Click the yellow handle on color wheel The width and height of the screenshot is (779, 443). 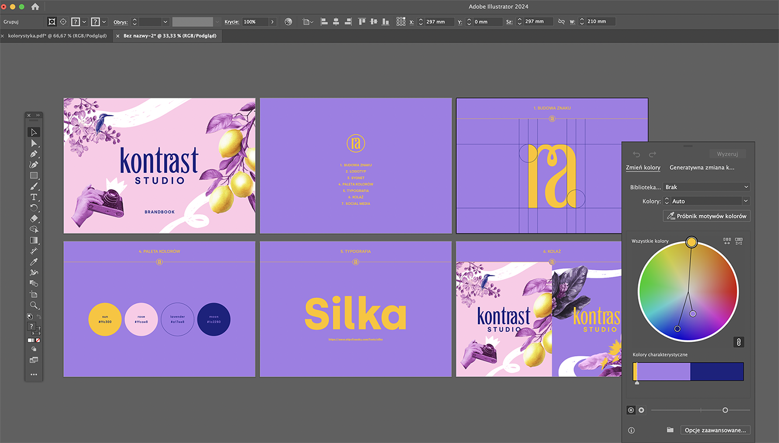point(691,242)
